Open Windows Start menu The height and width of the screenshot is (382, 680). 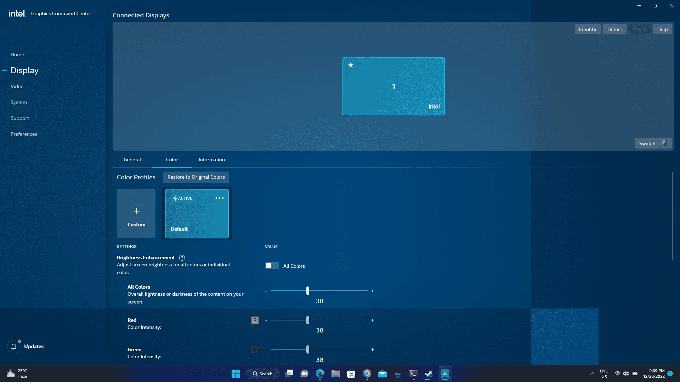(236, 374)
